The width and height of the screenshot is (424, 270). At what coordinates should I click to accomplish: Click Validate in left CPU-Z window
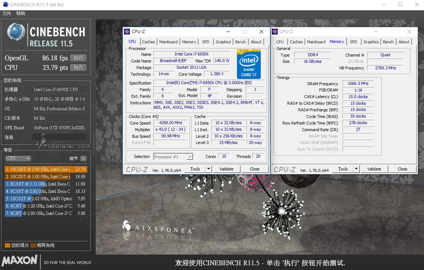coord(226,169)
